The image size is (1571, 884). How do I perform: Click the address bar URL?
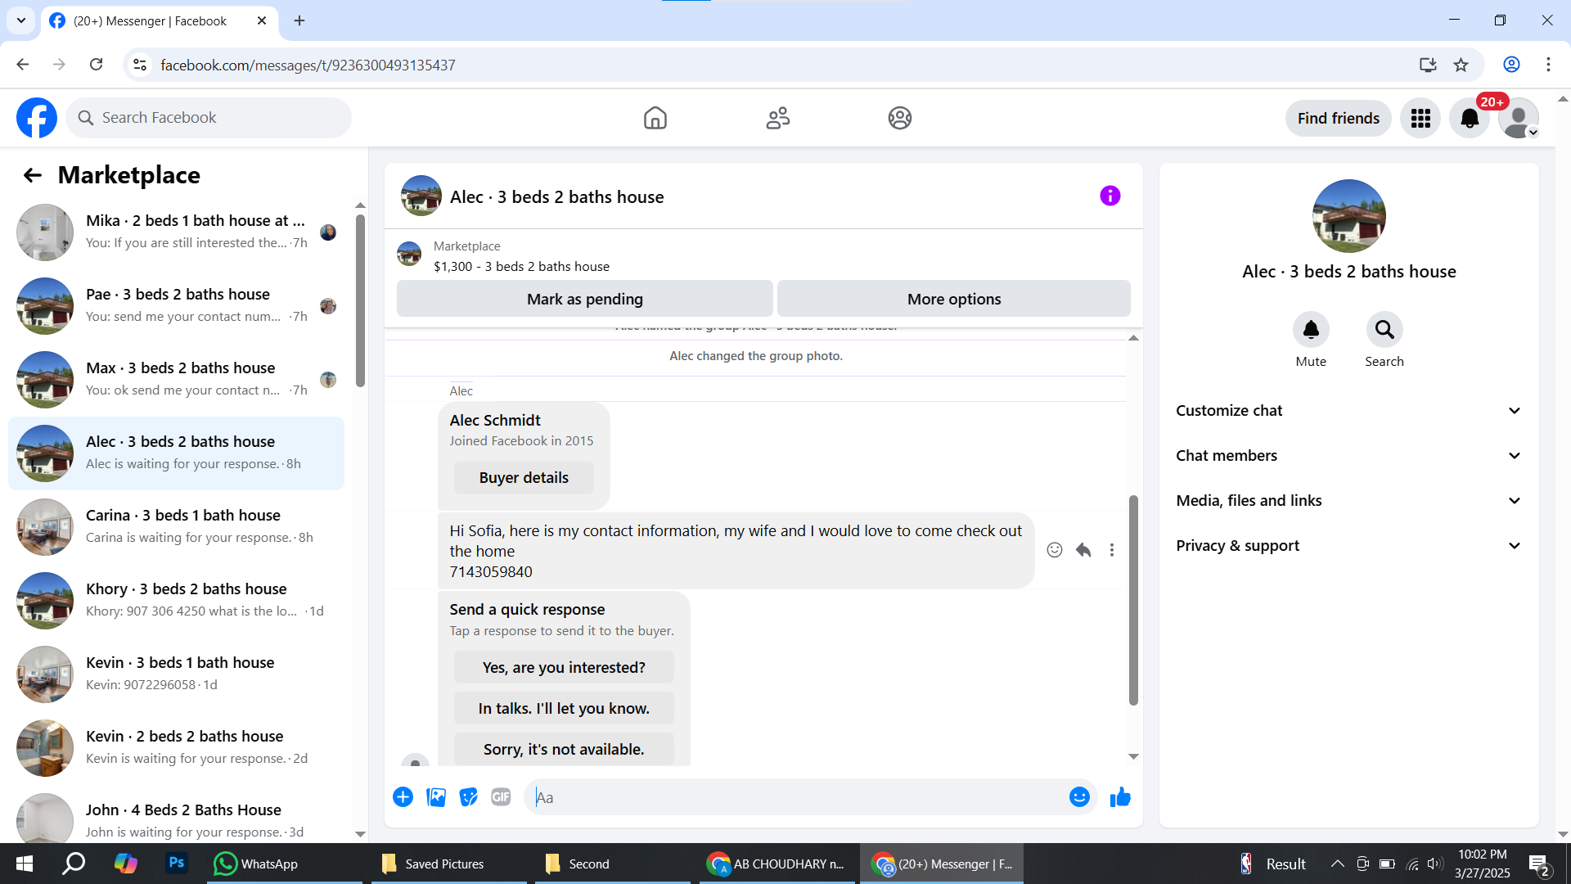coord(308,65)
